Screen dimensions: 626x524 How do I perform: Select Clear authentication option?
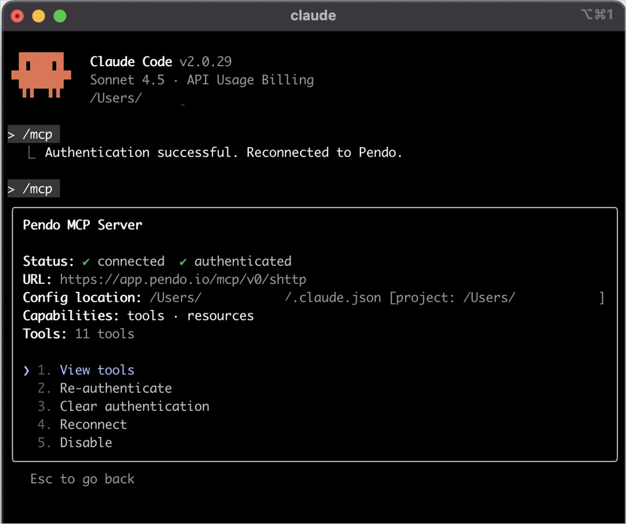tap(134, 406)
